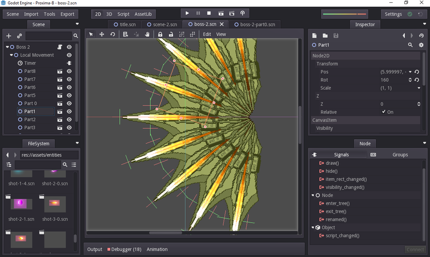
Task: Activate the Move tool in viewport toolbar
Action: [101, 34]
